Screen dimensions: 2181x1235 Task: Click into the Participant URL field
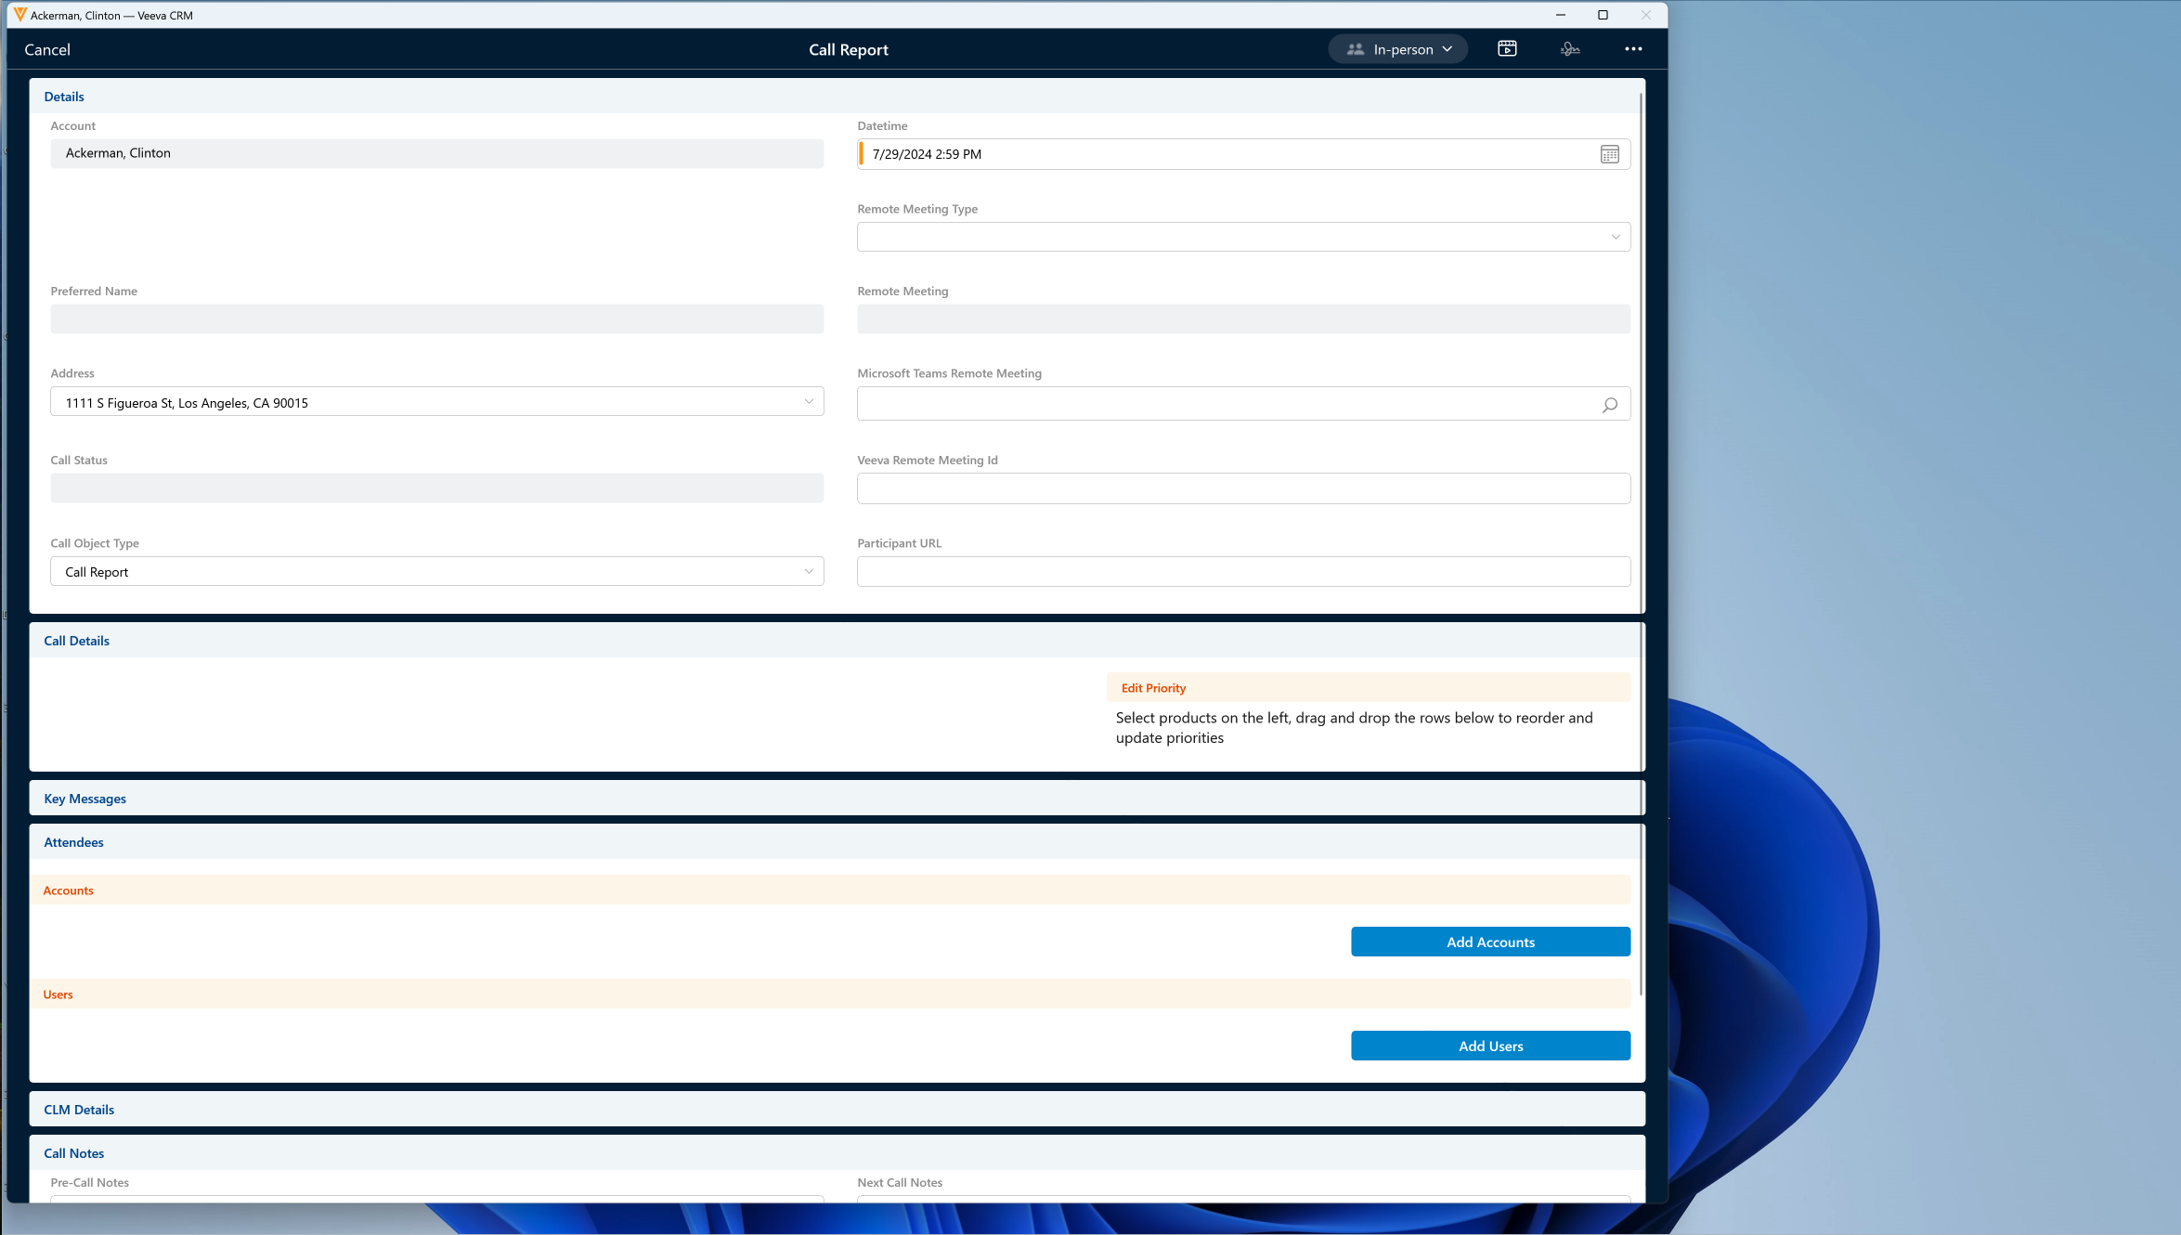tap(1243, 572)
